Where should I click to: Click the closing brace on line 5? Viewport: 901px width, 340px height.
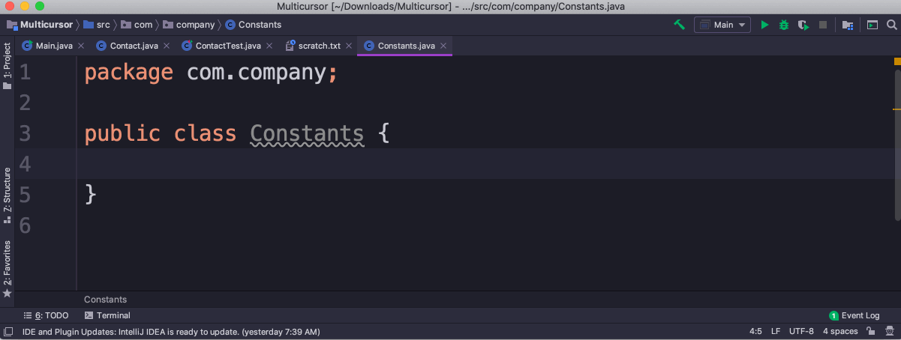click(x=91, y=195)
